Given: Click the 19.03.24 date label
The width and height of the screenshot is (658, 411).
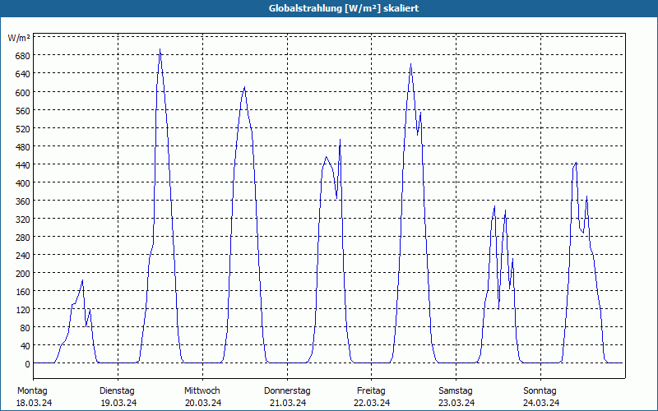Looking at the screenshot, I should (118, 403).
